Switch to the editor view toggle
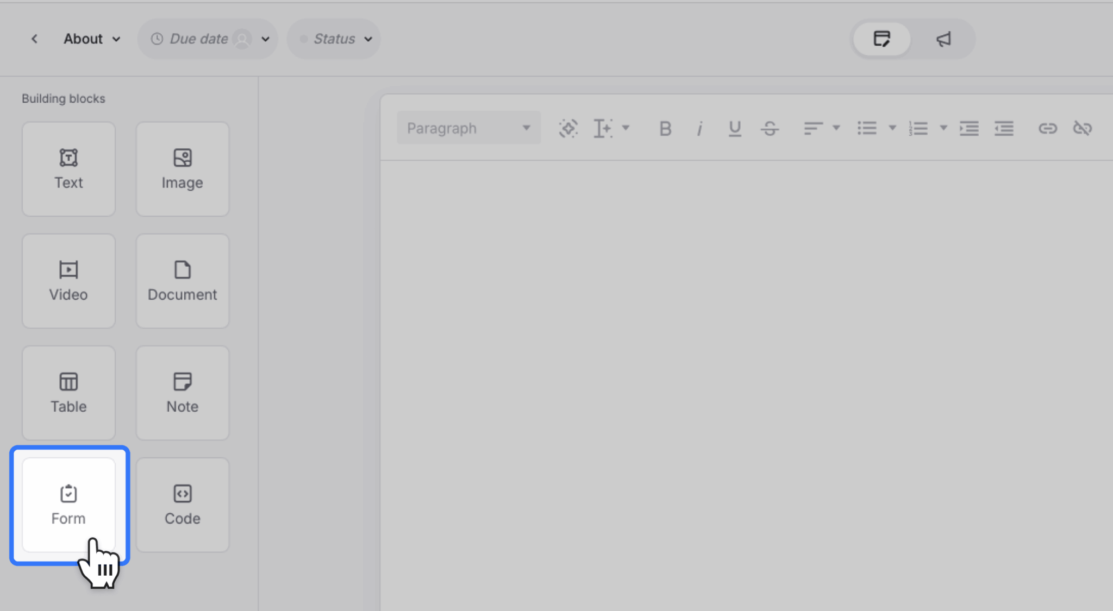 (881, 39)
